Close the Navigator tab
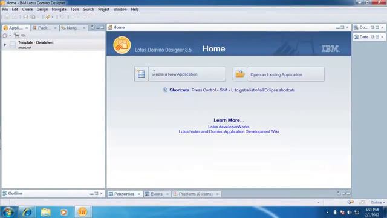Image resolution: width=387 pixels, height=218 pixels. click(84, 28)
